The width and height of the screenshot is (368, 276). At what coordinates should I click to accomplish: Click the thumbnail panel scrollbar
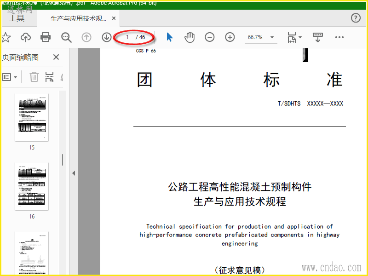(63, 160)
